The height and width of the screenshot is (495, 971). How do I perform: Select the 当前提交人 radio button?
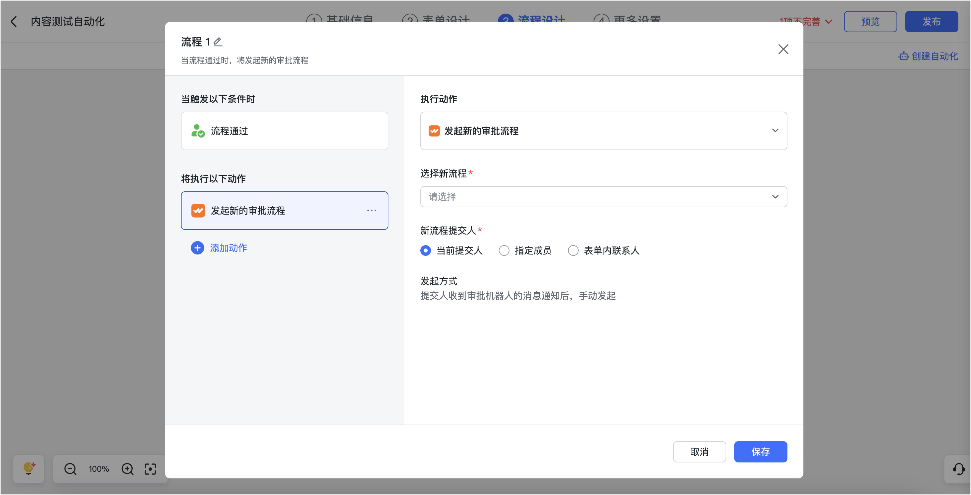click(x=425, y=250)
